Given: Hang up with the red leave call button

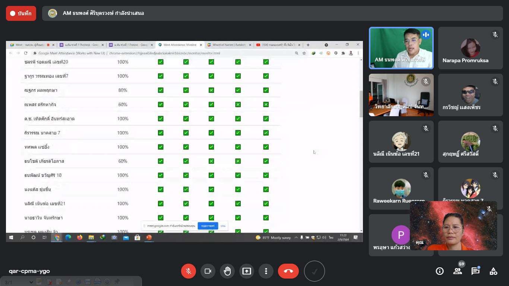Looking at the screenshot, I should coord(288,271).
